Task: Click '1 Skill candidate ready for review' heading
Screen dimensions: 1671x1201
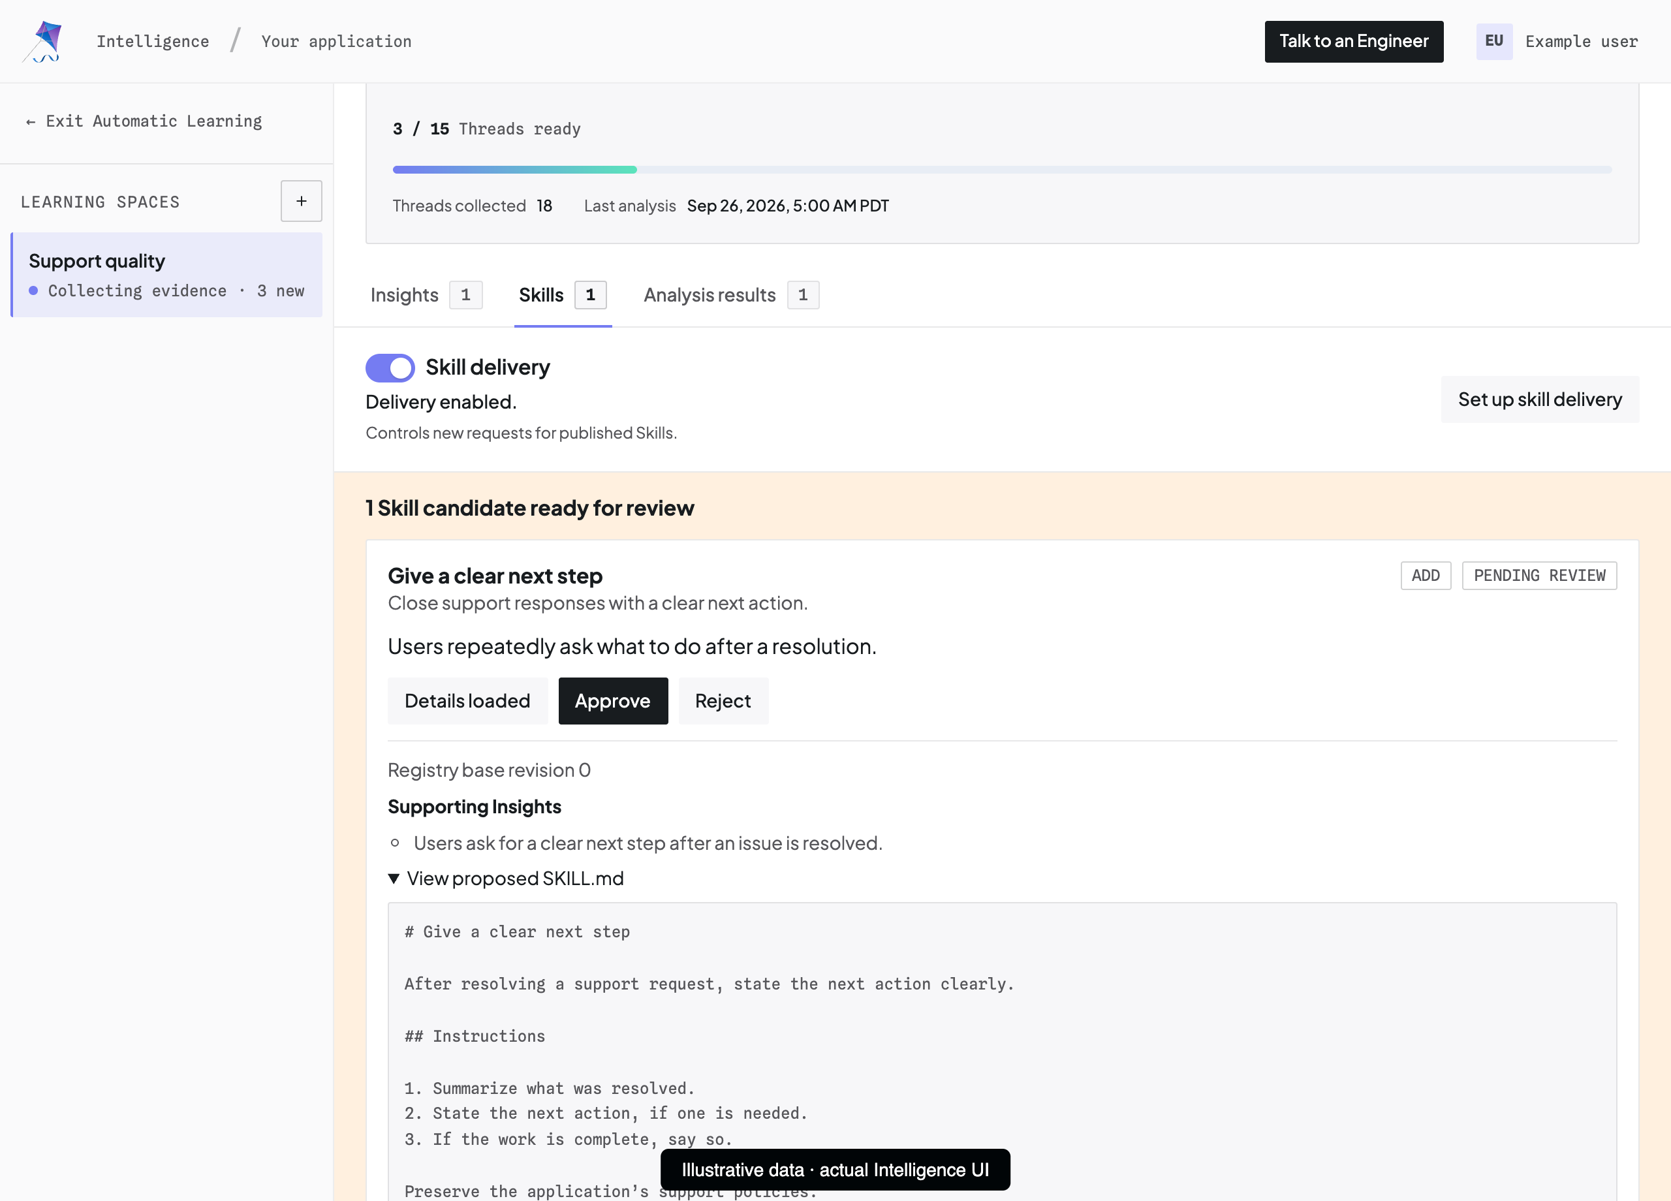Action: pos(530,508)
